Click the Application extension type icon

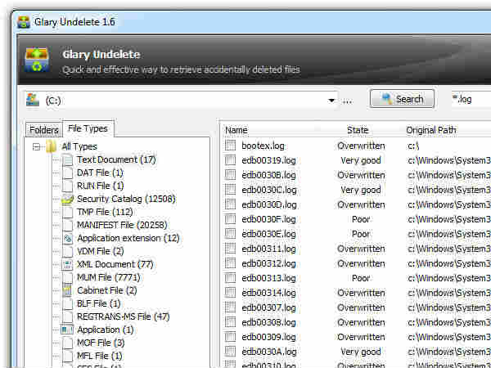[x=67, y=239]
